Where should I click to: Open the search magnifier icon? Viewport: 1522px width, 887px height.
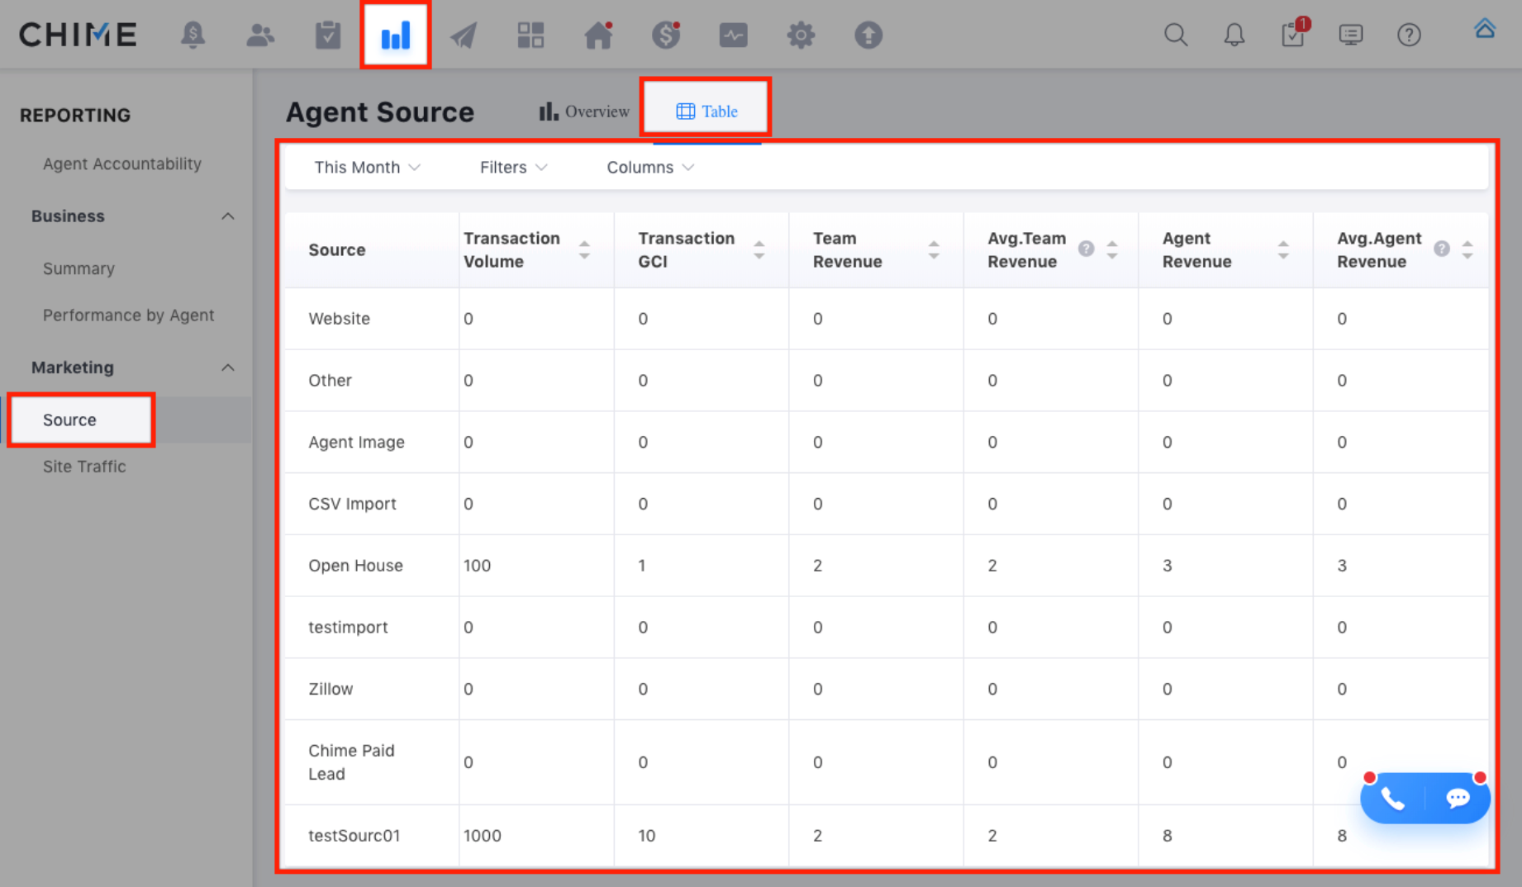pyautogui.click(x=1176, y=35)
